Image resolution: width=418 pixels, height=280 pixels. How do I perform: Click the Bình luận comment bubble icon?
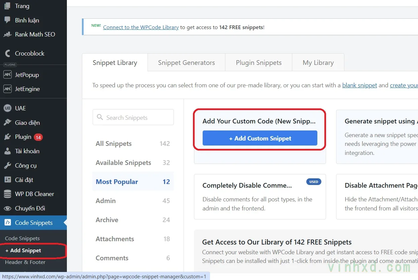pos(7,20)
